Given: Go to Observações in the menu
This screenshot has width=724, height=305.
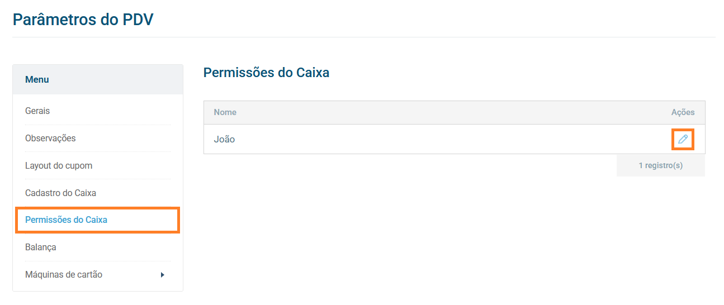Looking at the screenshot, I should pos(50,139).
